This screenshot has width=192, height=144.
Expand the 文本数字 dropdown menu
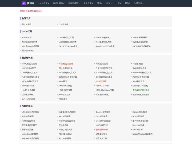pos(88,3)
